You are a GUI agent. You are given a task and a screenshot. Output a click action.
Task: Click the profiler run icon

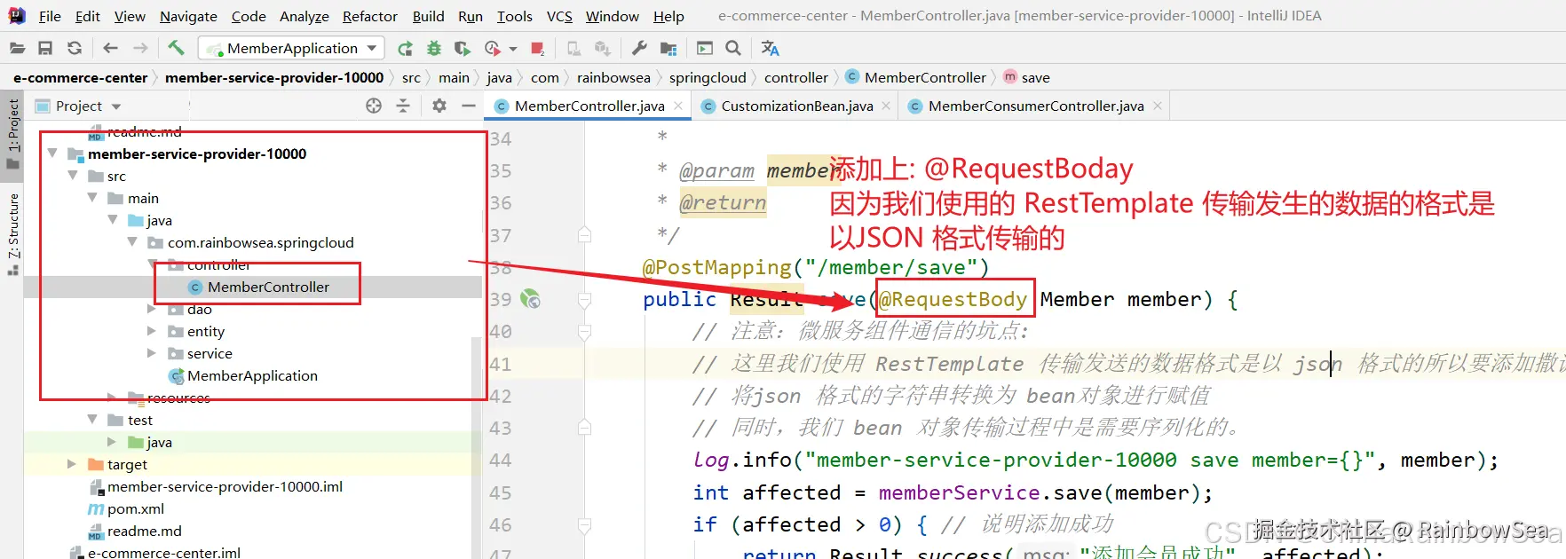tap(493, 48)
